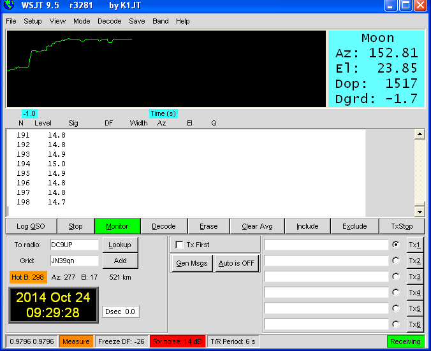Open the View menu
The image size is (431, 351).
click(x=57, y=21)
